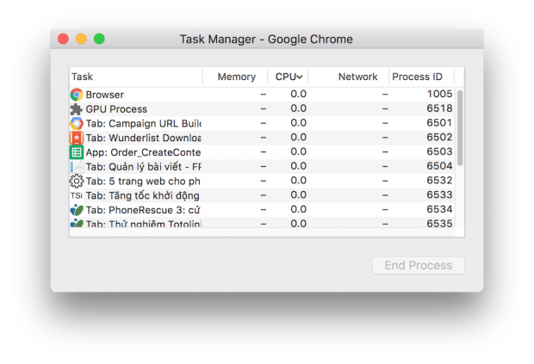This screenshot has width=534, height=364.
Task: Click the document icon for Quản lý bài viết
Action: [x=77, y=167]
